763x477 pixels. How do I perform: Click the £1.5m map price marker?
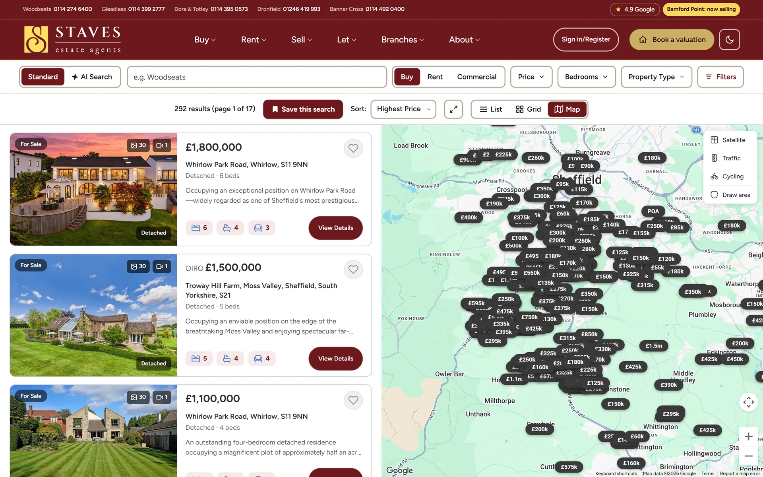click(x=654, y=346)
